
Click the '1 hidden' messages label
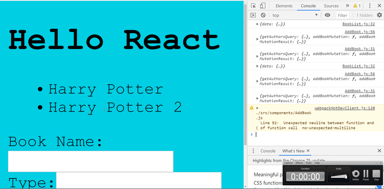(364, 15)
